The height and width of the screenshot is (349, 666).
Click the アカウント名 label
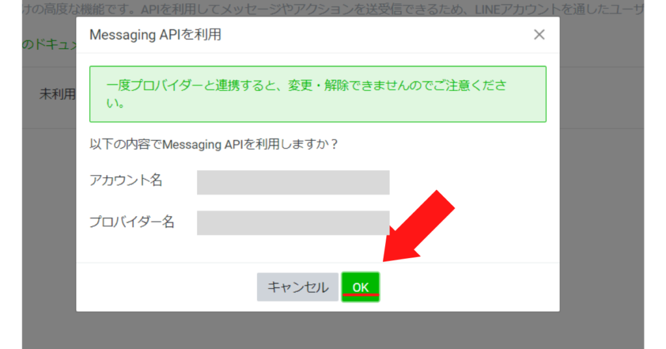[126, 180]
